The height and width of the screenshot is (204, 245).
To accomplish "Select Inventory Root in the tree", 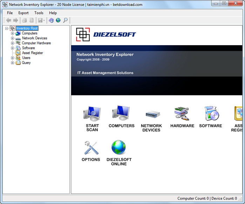I will coord(27,28).
